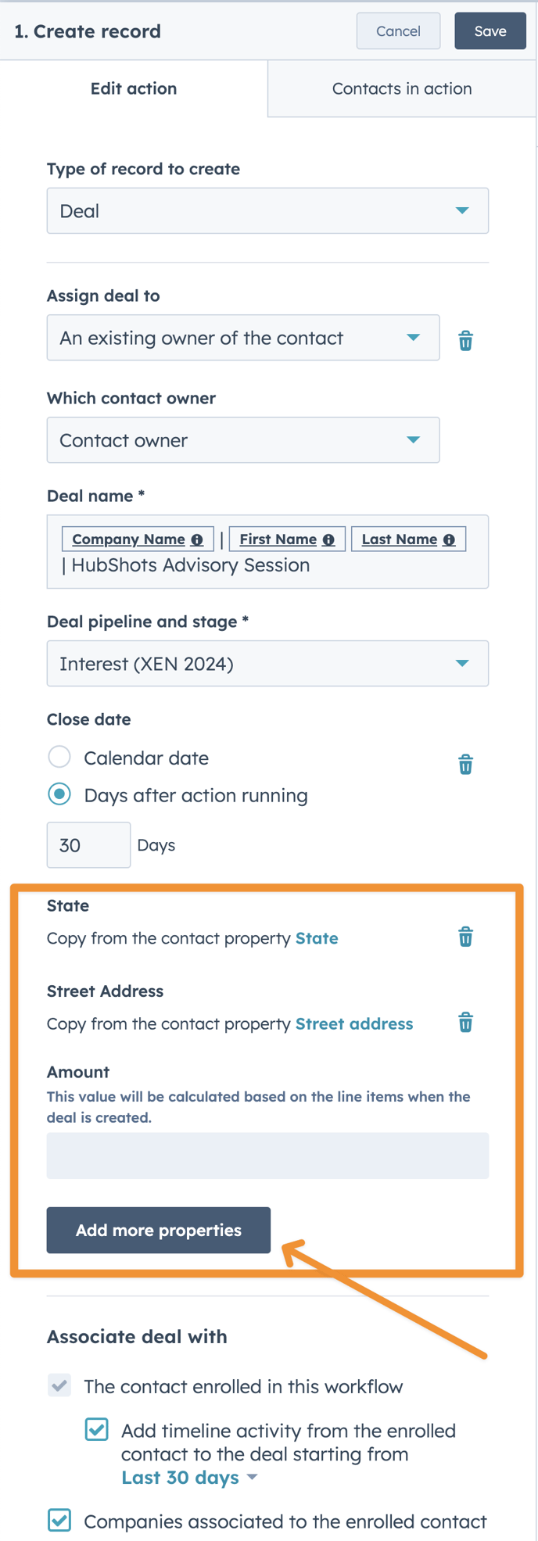
Task: Delete the Street Address property row
Action: pyautogui.click(x=465, y=1022)
